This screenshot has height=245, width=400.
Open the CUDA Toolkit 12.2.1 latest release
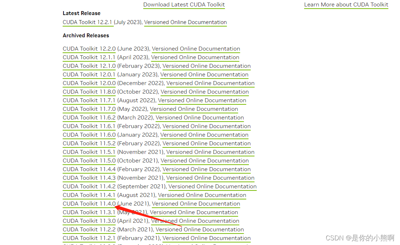pos(88,22)
